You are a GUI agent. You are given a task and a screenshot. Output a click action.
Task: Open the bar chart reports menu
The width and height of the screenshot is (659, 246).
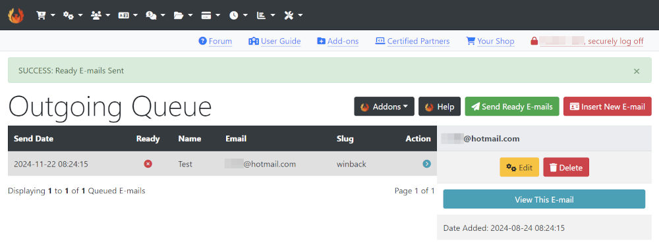point(266,16)
